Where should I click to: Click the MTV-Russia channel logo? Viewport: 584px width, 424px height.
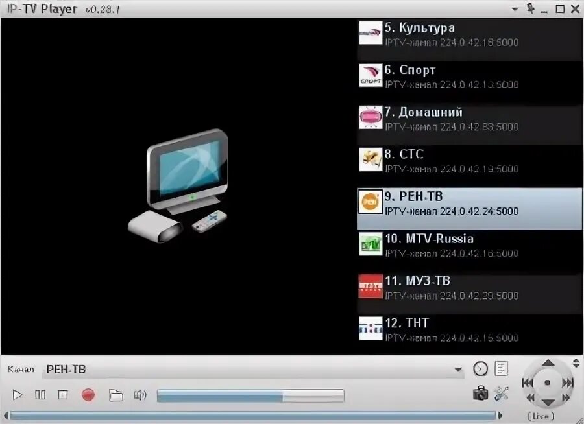coord(371,244)
